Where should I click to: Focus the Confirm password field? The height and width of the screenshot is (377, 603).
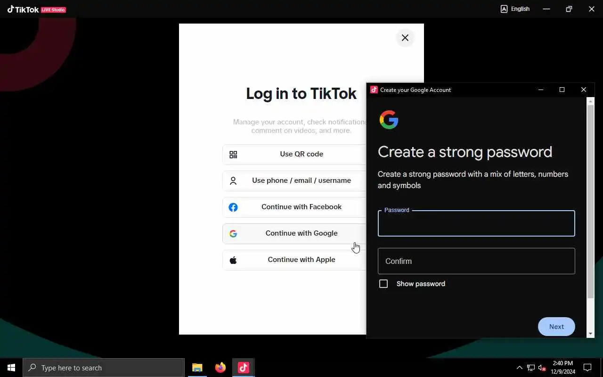pos(476,261)
